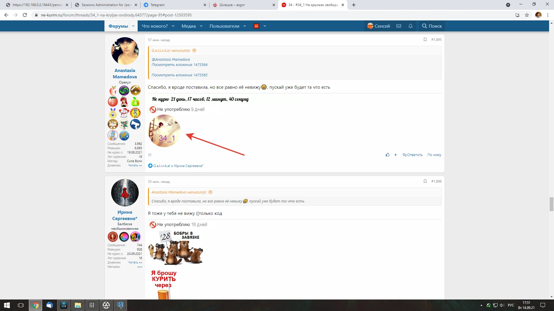
Task: Bookmark post #1.895
Action: (x=425, y=40)
